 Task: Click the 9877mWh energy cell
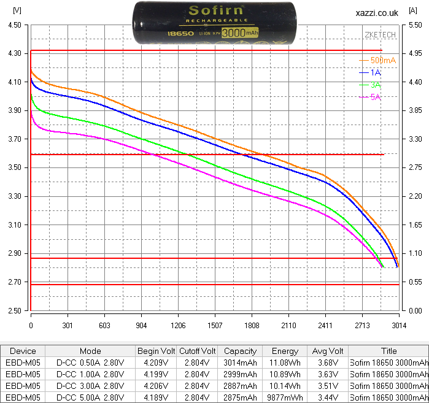coord(285,397)
